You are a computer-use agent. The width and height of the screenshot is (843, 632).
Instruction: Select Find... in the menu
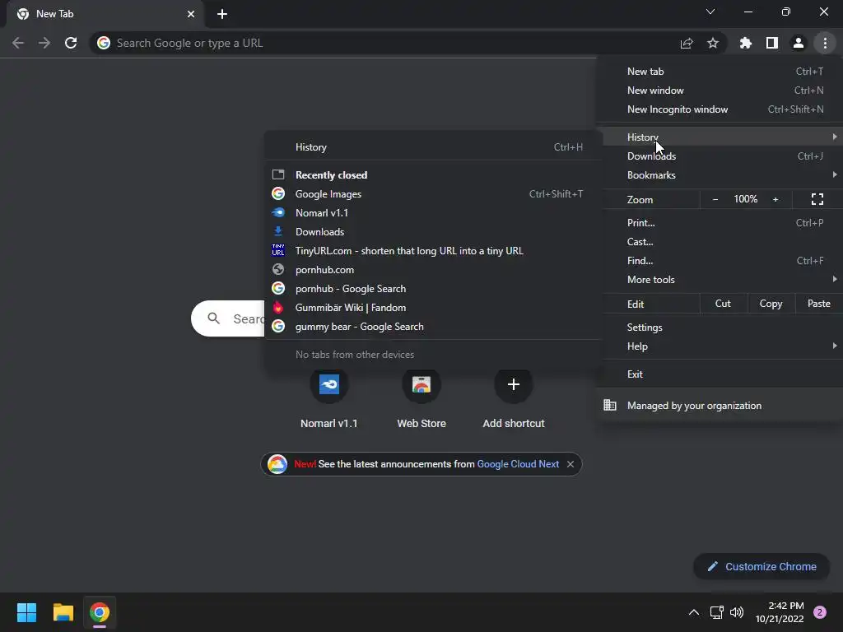pyautogui.click(x=720, y=261)
